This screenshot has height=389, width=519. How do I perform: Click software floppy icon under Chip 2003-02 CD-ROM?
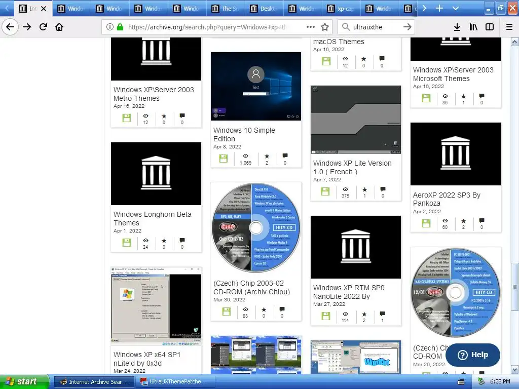[x=227, y=312]
